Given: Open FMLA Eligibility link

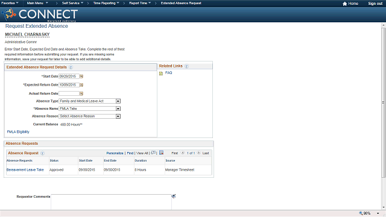Looking at the screenshot, I should tap(18, 132).
